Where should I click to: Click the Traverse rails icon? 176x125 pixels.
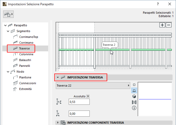pyautogui.click(x=15, y=48)
